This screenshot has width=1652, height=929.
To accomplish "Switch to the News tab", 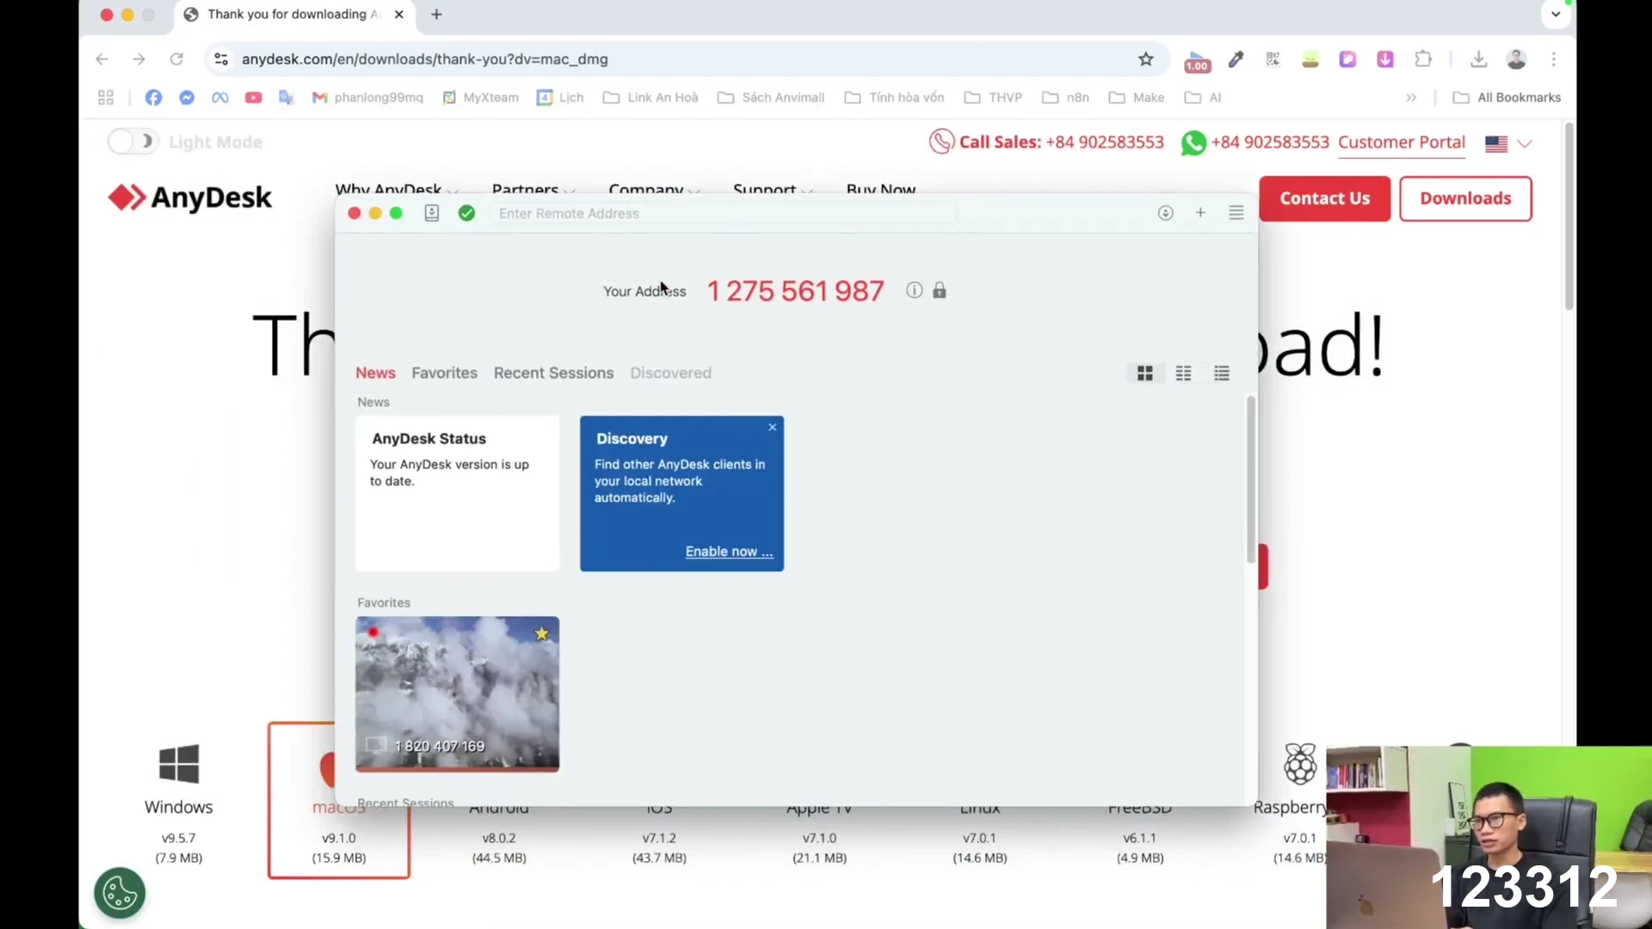I will coord(375,372).
